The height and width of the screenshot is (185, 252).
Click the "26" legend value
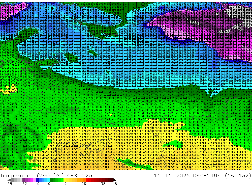tap(84, 183)
